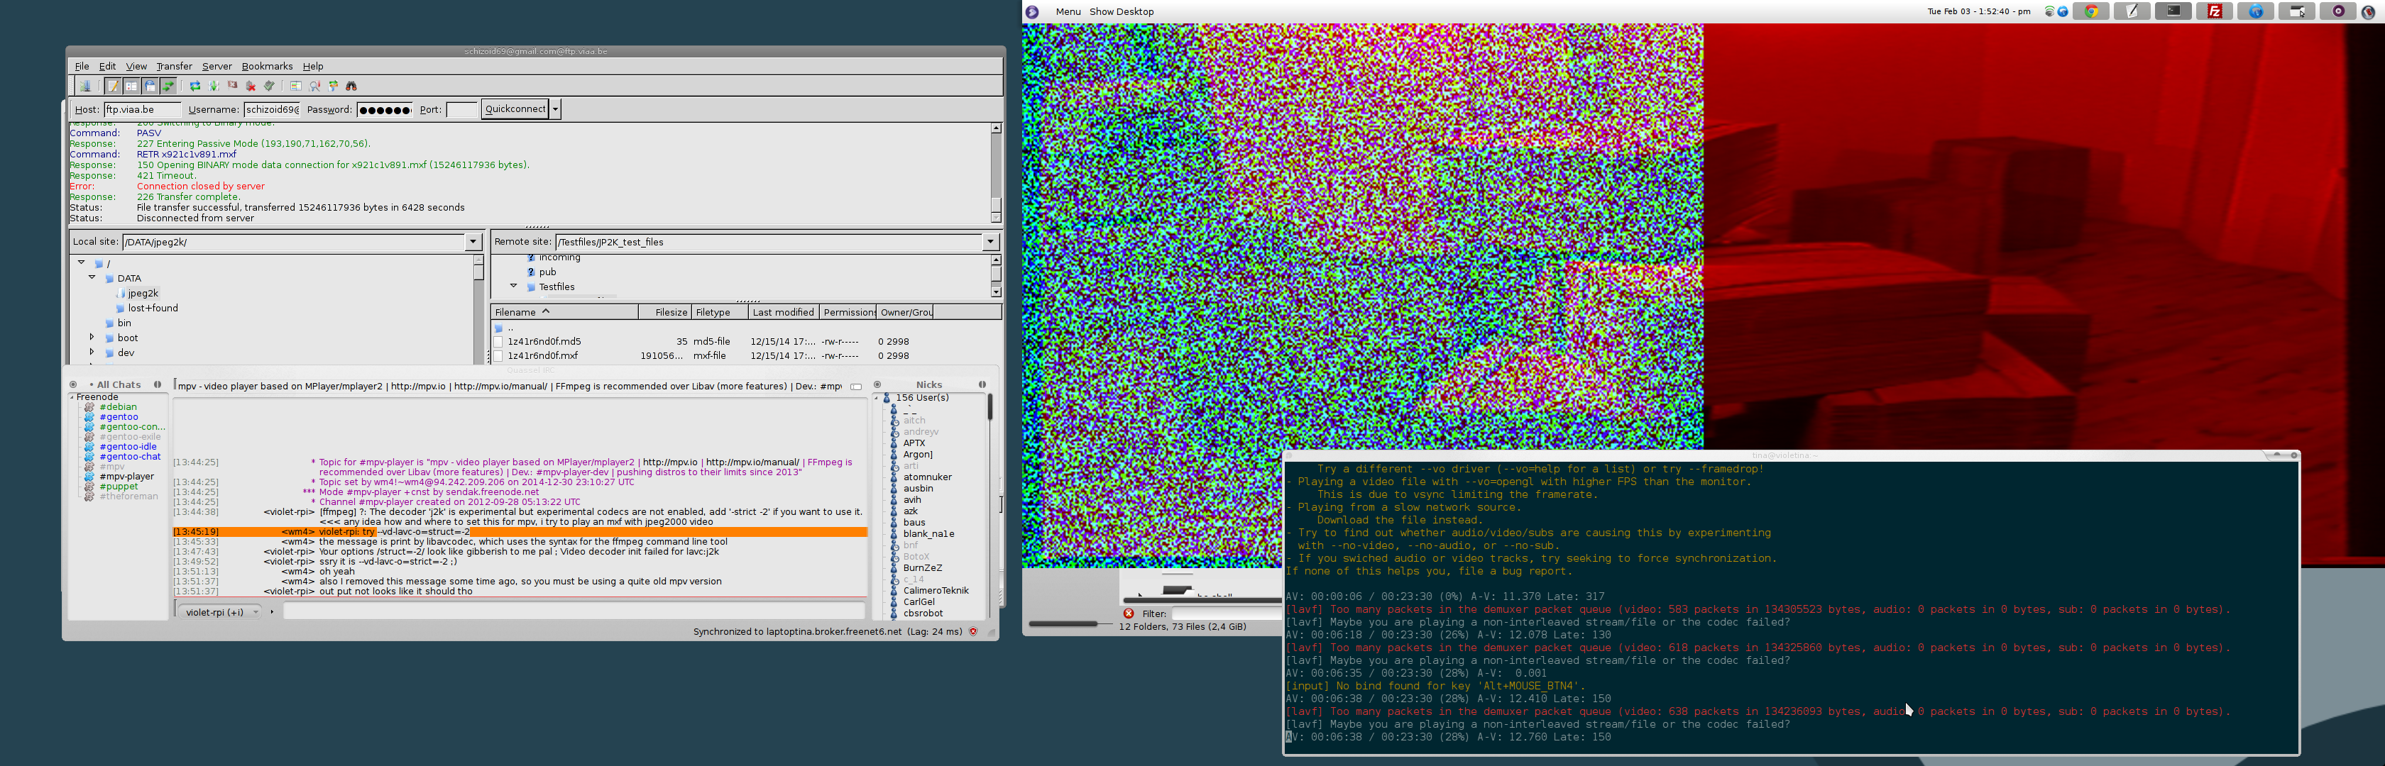Click the directory comparison icon
The height and width of the screenshot is (766, 2385).
[295, 86]
